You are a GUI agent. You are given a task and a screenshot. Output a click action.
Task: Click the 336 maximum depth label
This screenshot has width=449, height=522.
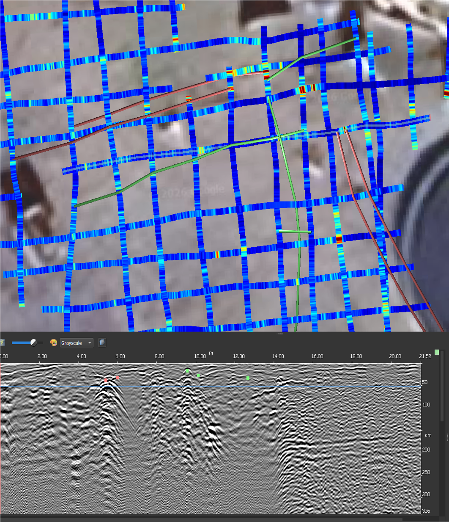coord(426,511)
